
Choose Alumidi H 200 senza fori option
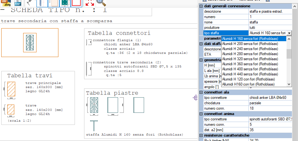(254, 44)
